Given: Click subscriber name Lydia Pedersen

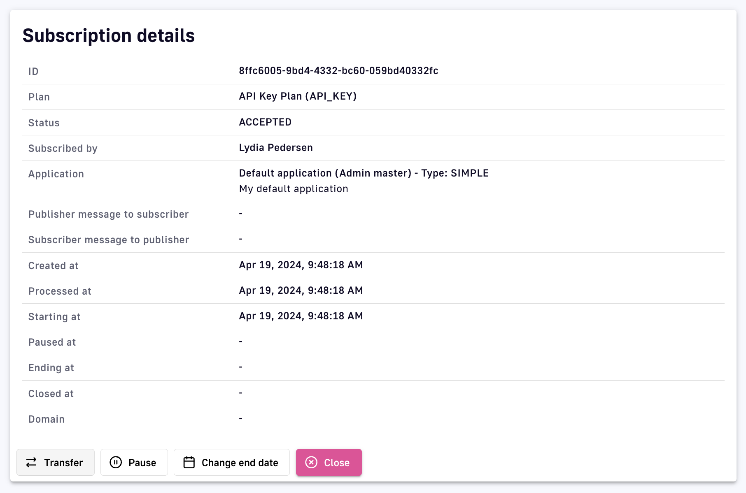Looking at the screenshot, I should [276, 148].
